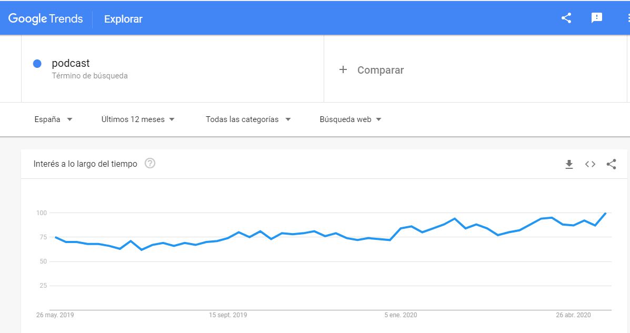
Task: Download the interest-over-time chart as CSV
Action: [x=569, y=164]
